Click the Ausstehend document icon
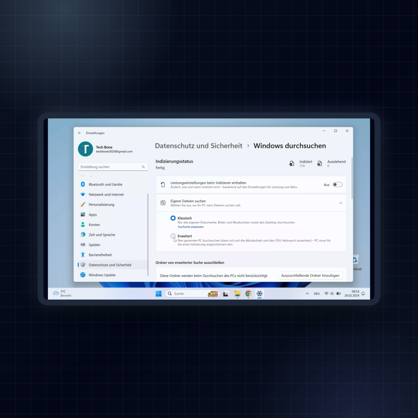Image resolution: width=418 pixels, height=418 pixels. [x=320, y=163]
